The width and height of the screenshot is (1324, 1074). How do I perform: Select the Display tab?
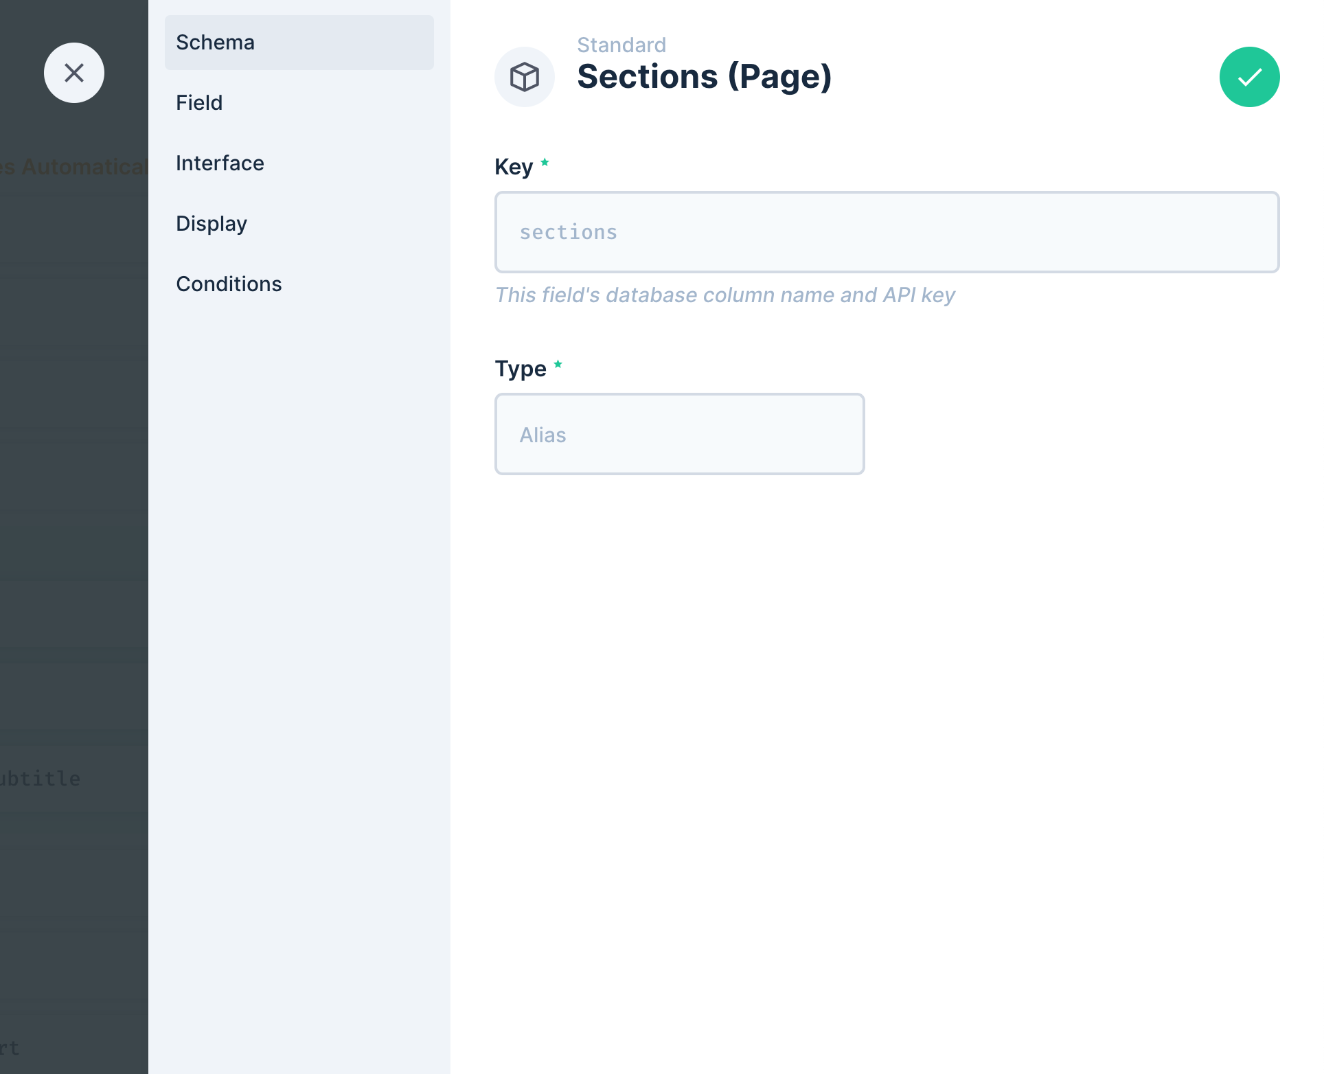(299, 224)
